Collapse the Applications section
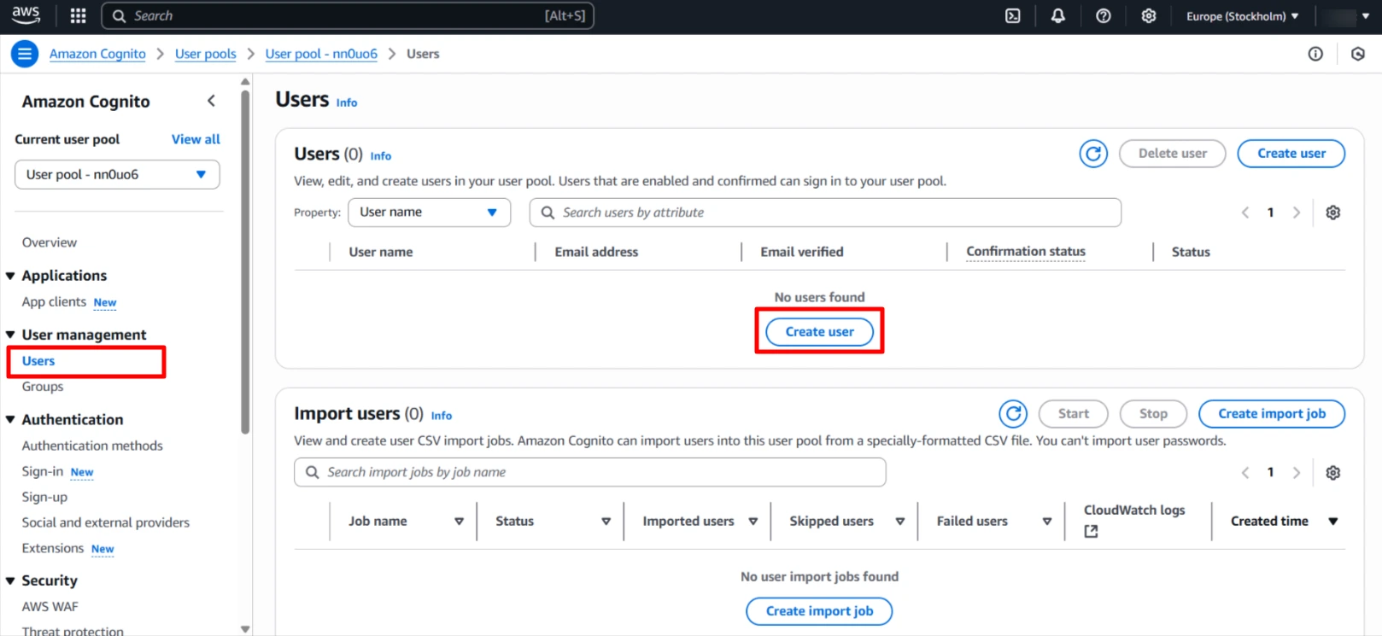This screenshot has height=636, width=1382. point(10,276)
